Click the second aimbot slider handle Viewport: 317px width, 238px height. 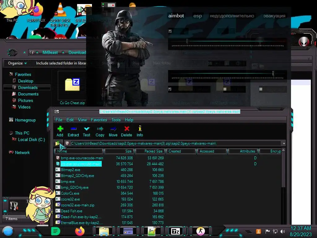[x=273, y=73]
